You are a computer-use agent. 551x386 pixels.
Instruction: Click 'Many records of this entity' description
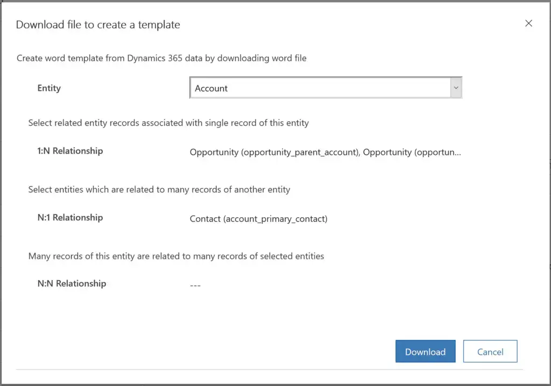coord(176,256)
